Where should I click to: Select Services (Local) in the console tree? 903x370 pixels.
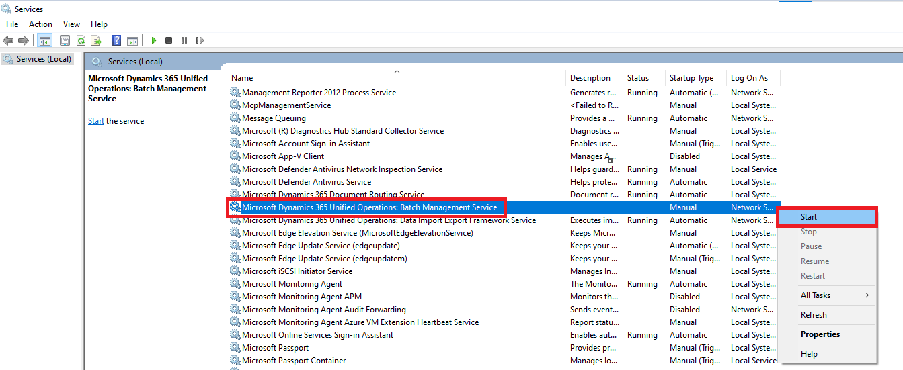pos(44,59)
